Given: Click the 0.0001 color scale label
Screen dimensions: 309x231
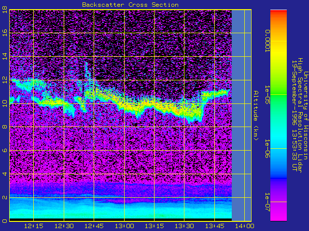Looking at the screenshot, I should [x=267, y=41].
